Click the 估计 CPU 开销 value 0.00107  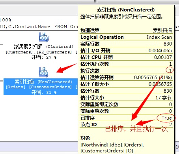163,57
